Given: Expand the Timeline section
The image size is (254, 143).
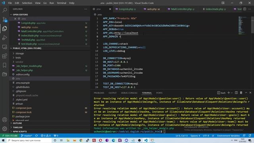Looking at the screenshot, I should (17, 128).
